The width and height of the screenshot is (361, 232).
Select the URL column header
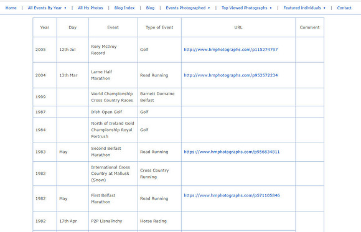pos(238,27)
